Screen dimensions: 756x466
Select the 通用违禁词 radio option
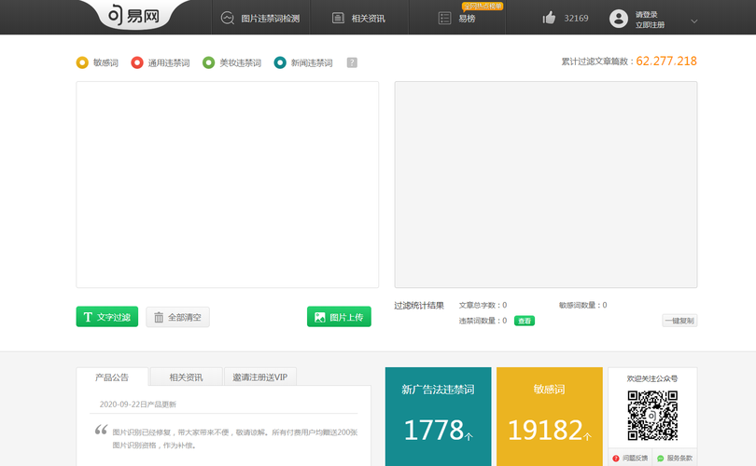click(x=137, y=63)
